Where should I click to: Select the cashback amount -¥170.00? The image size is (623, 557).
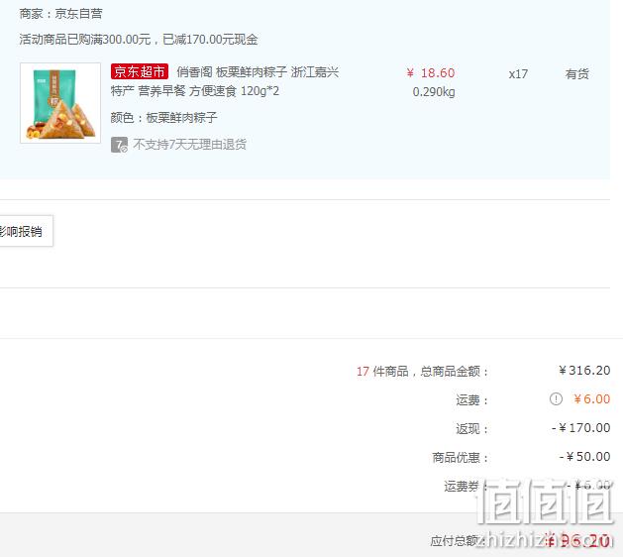[x=580, y=428]
